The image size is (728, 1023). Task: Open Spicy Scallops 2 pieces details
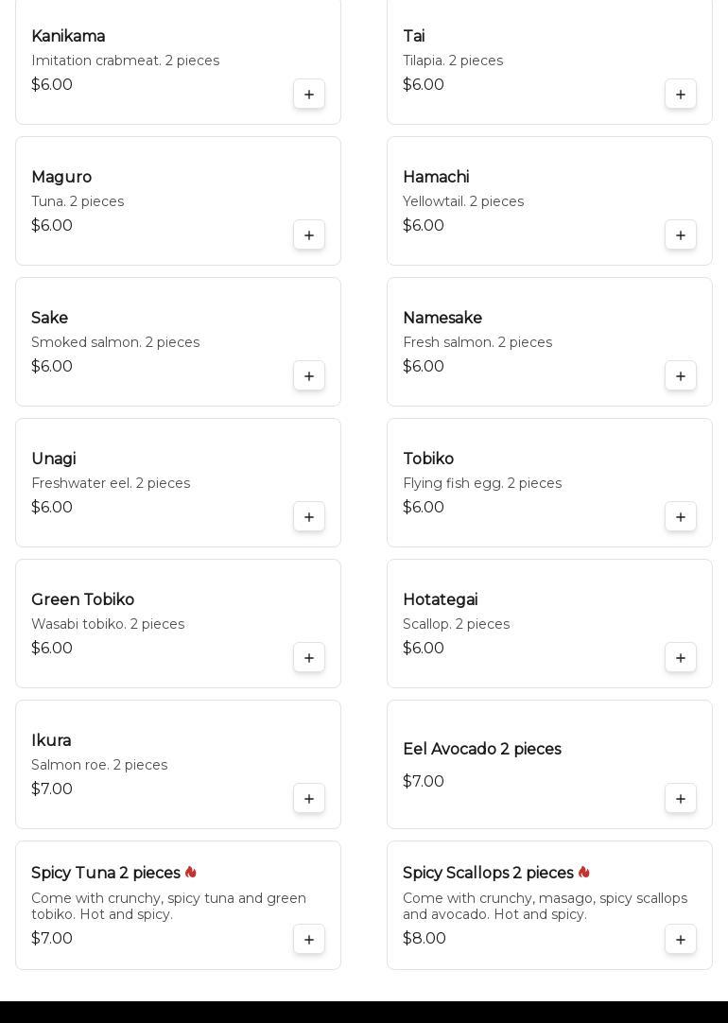click(x=488, y=873)
